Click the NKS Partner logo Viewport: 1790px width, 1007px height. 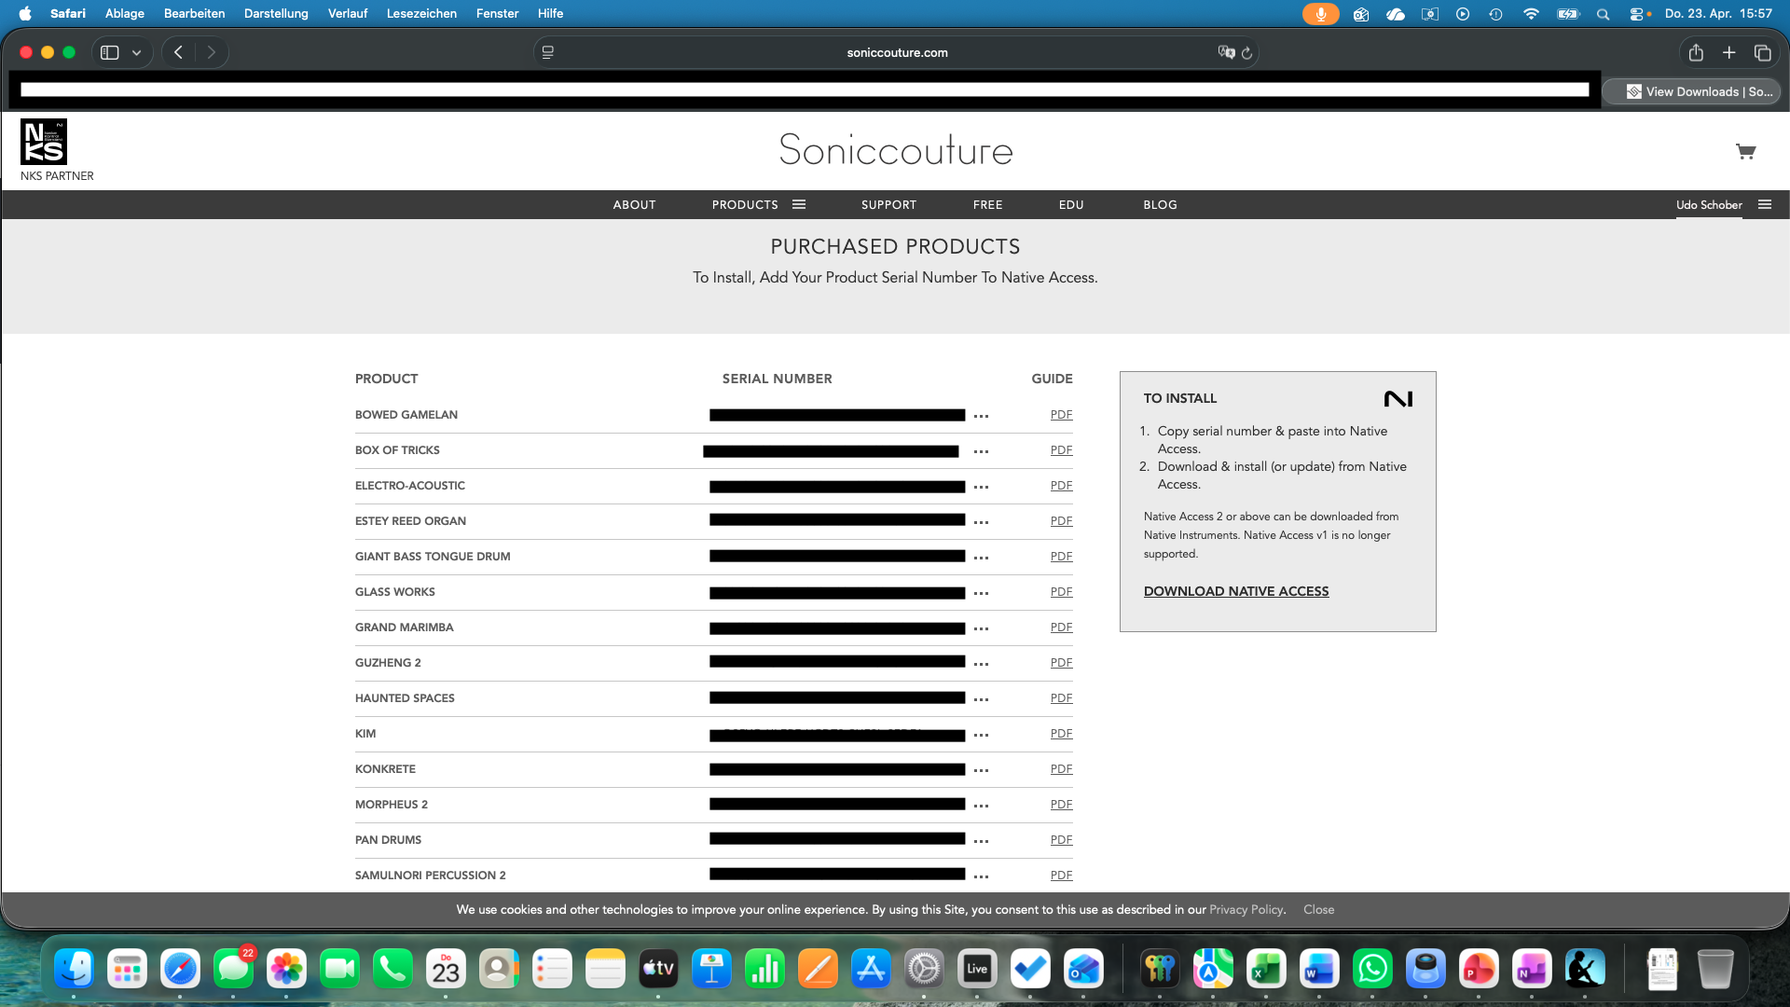click(44, 142)
